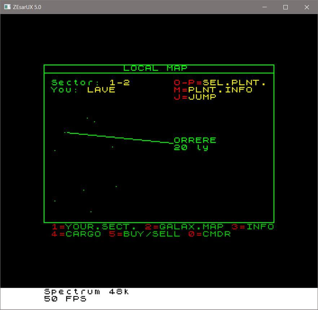Click 1=YOUR.SECT. menu option
The image size is (318, 310).
pyautogui.click(x=94, y=226)
